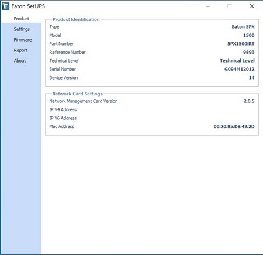263x255 pixels.
Task: Click the Network Card Settings group header
Action: (78, 94)
